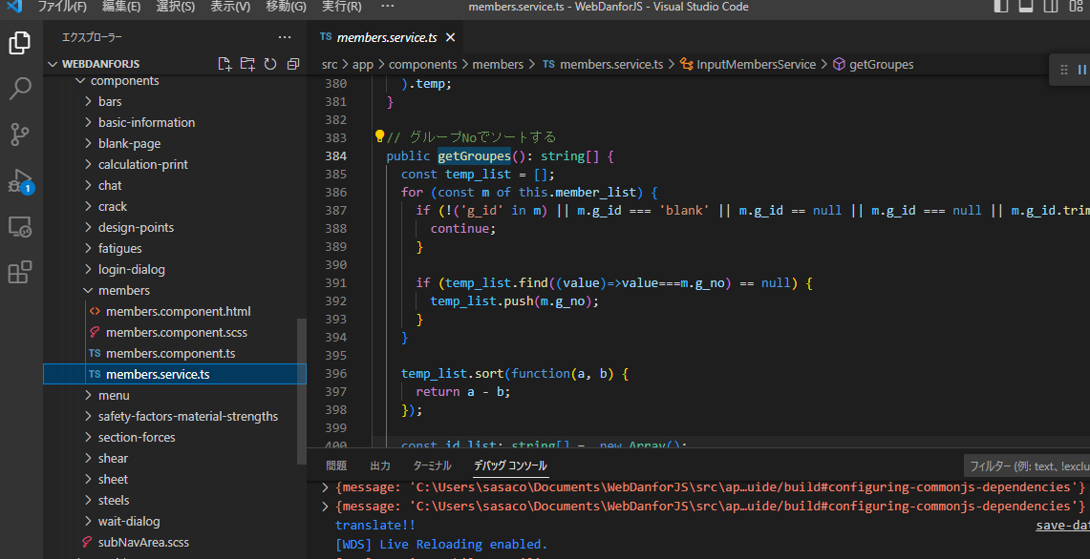Viewport: 1090px width, 559px height.
Task: Open explorer more actions menu
Action: point(285,37)
